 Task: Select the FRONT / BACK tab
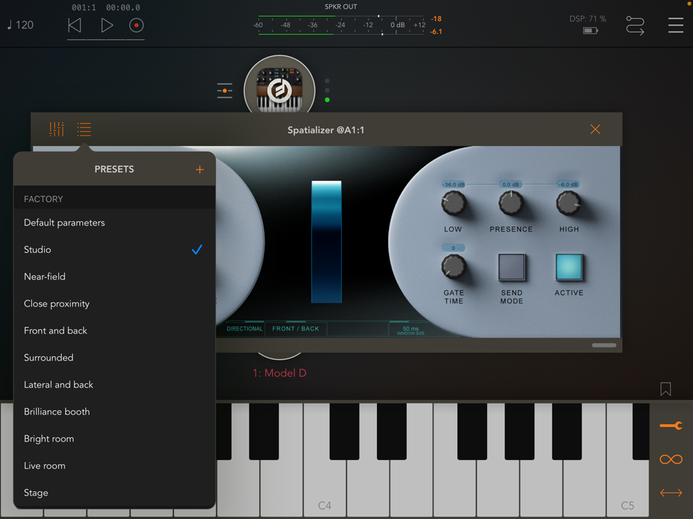[296, 329]
